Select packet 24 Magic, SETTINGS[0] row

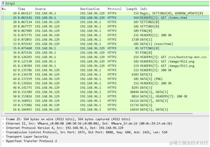coord(105,13)
